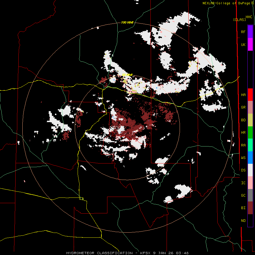Click the HYDROMETEOR CLASSIFICATION title text
Screen dimensions: 255x255
pos(99,253)
